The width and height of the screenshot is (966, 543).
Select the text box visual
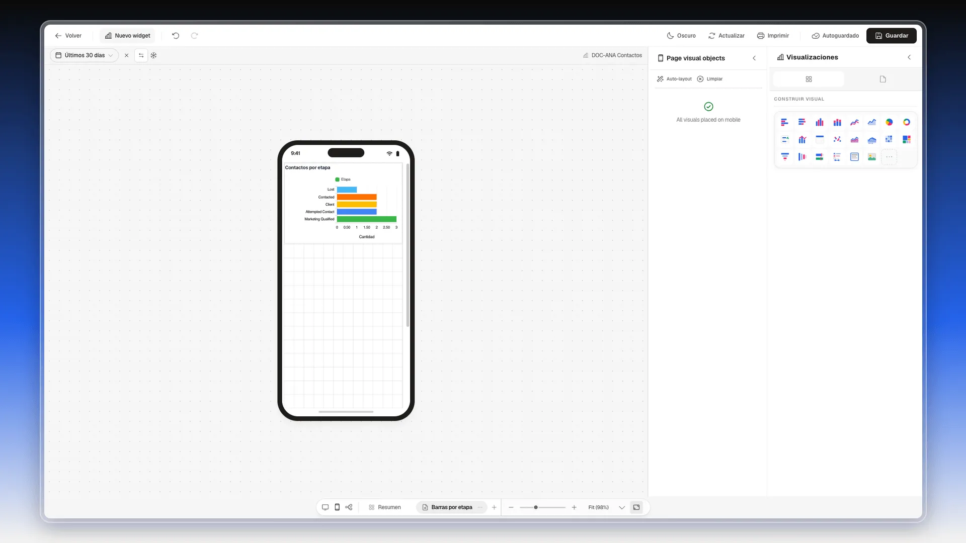point(854,157)
